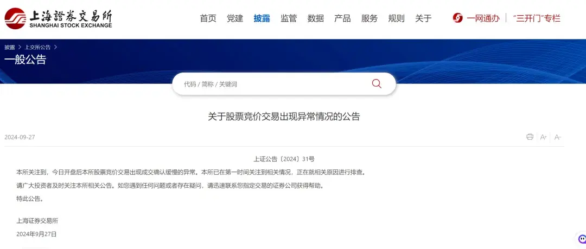586x249 pixels.
Task: Decrease font size with A- icon
Action: coord(558,137)
